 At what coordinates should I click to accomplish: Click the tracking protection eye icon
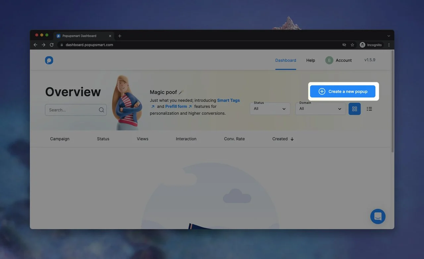point(344,45)
